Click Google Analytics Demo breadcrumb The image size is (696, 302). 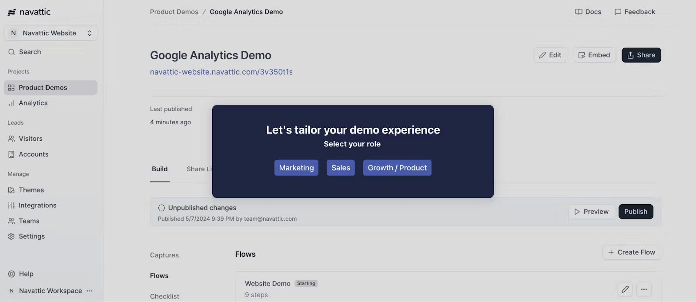pos(246,12)
